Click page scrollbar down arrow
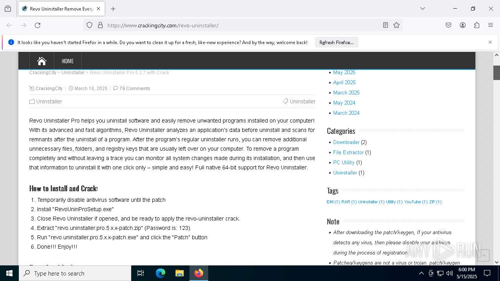 pyautogui.click(x=496, y=262)
